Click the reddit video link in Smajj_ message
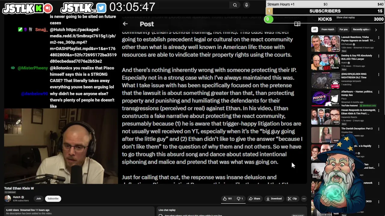 pos(83,45)
